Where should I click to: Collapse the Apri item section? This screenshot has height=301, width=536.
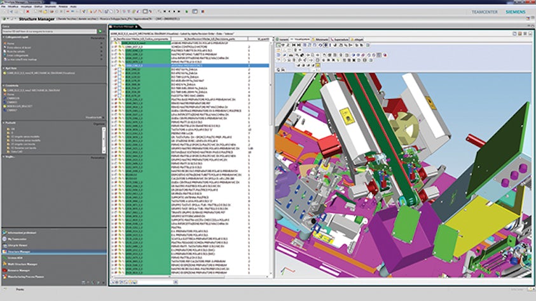click(x=4, y=68)
